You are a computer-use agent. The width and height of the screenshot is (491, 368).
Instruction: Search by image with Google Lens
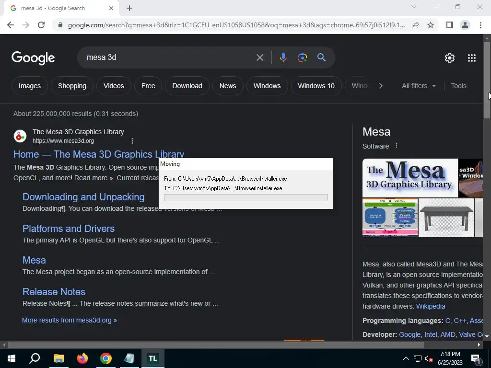[x=302, y=57]
